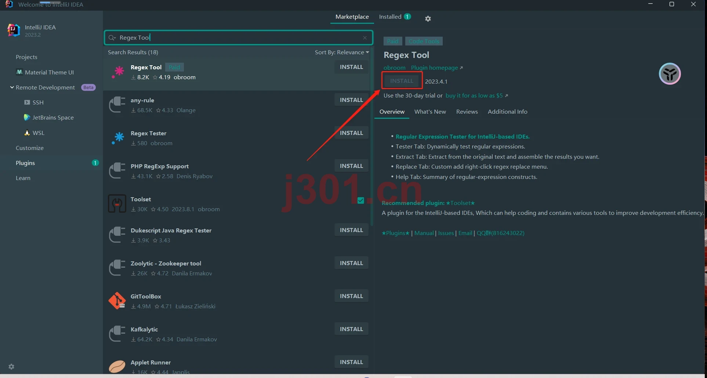
Task: Click the Dukescript Java Regex Tester icon
Action: click(x=117, y=235)
